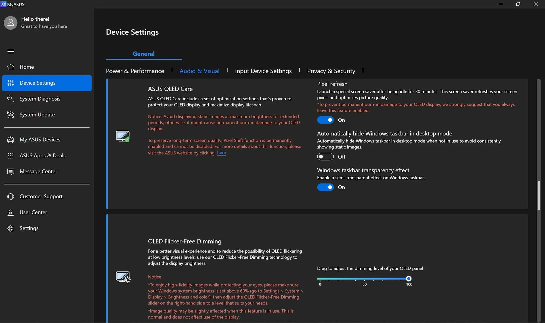545x323 pixels.
Task: Enable automatically hide Windows taskbar toggle
Action: coord(325,157)
